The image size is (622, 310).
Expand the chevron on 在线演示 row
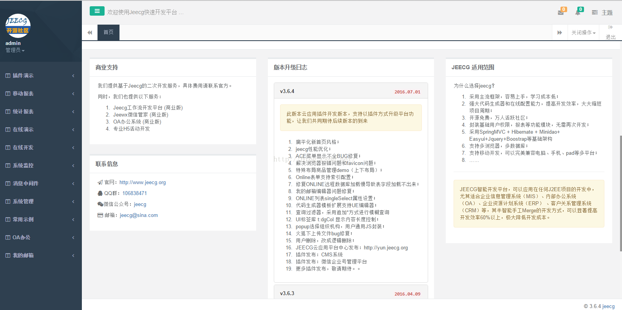pyautogui.click(x=73, y=130)
